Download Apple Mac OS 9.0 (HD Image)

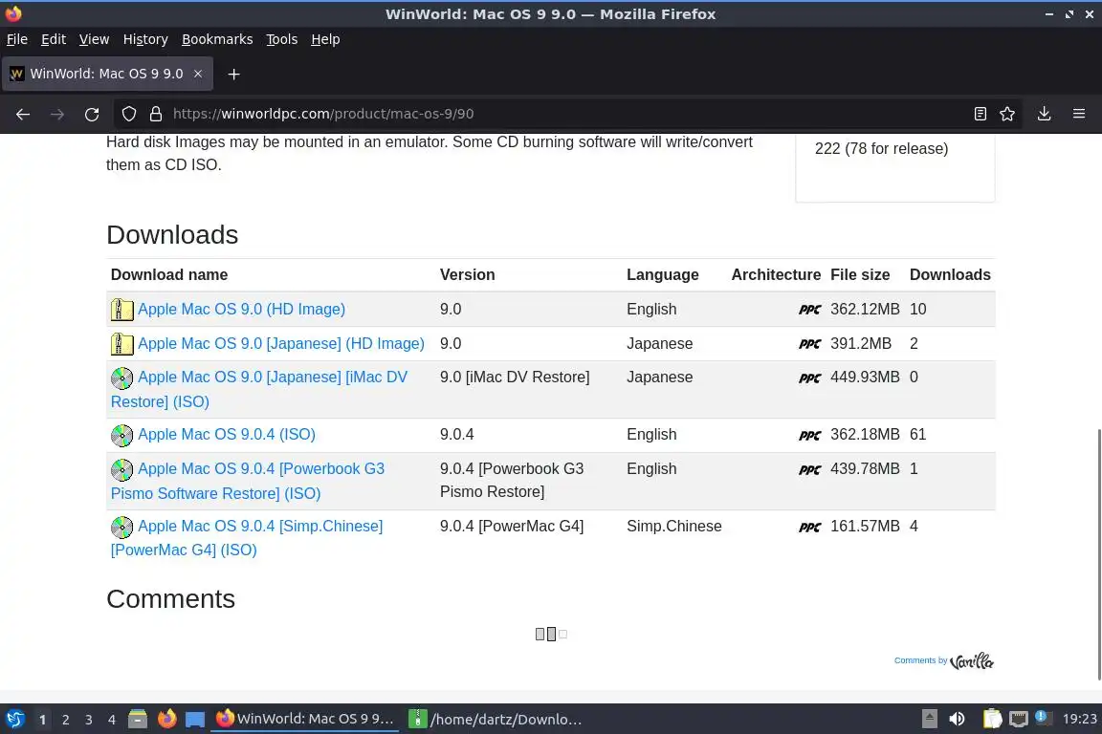point(241,309)
